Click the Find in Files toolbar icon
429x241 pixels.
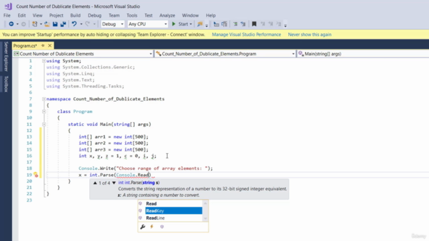200,24
